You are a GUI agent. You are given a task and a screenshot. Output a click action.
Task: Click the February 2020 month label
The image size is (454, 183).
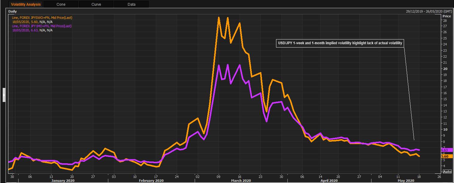[x=151, y=181]
